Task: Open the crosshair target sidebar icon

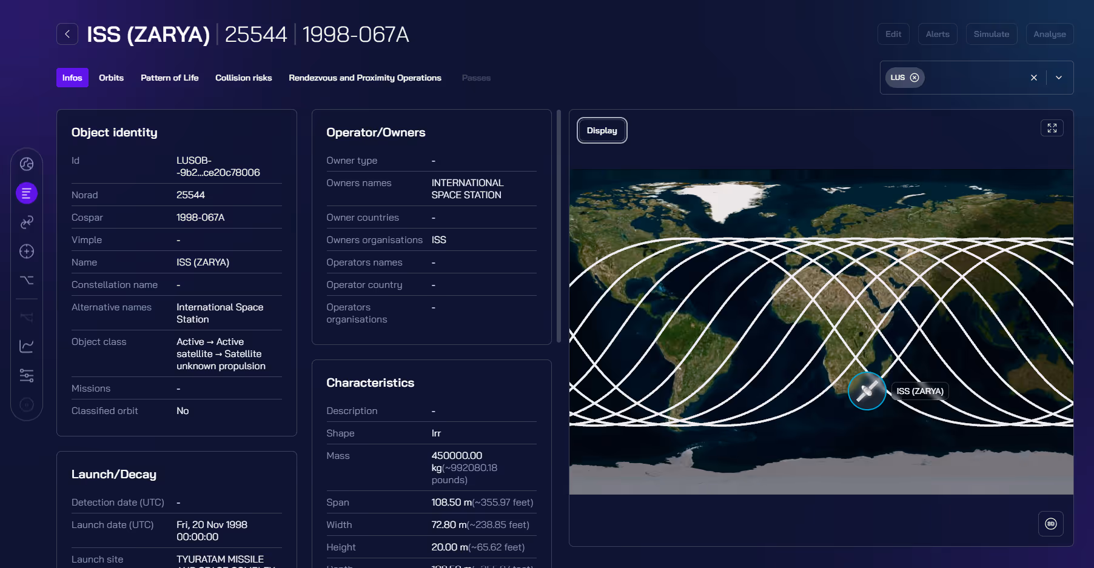Action: pyautogui.click(x=27, y=252)
